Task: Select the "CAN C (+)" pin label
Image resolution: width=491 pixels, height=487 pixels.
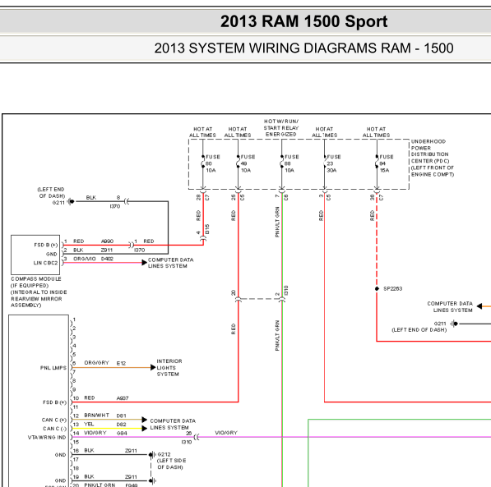Action: [x=54, y=420]
